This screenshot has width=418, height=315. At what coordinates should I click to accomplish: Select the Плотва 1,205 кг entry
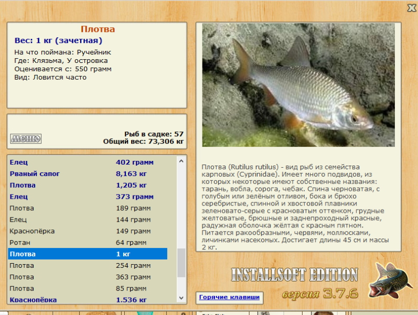click(88, 185)
